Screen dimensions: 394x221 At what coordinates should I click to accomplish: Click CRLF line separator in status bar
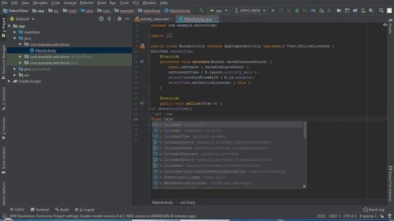pos(334,216)
